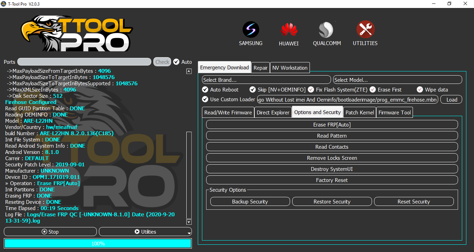The image size is (474, 252).
Task: Open the Direct Explorer tab
Action: click(x=273, y=112)
